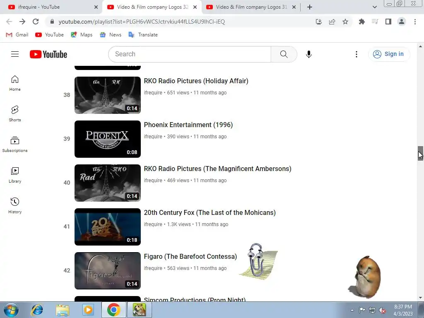Click the YouTube logo
The width and height of the screenshot is (424, 318).
[x=48, y=54]
